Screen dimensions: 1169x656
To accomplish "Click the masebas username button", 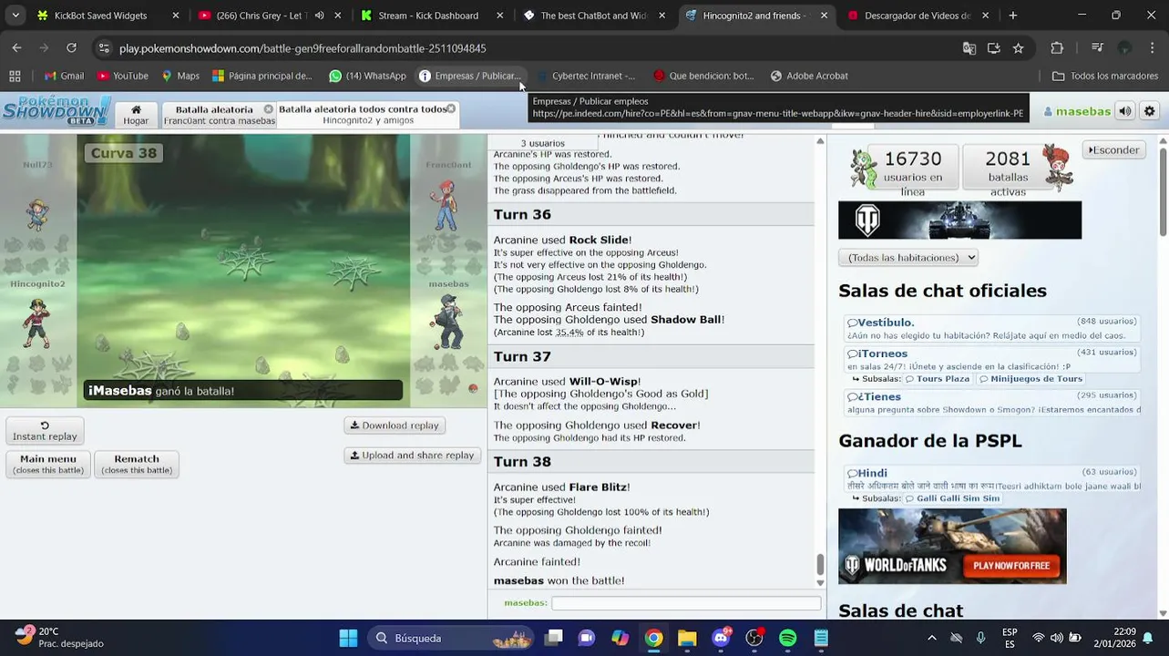I will pyautogui.click(x=1077, y=111).
